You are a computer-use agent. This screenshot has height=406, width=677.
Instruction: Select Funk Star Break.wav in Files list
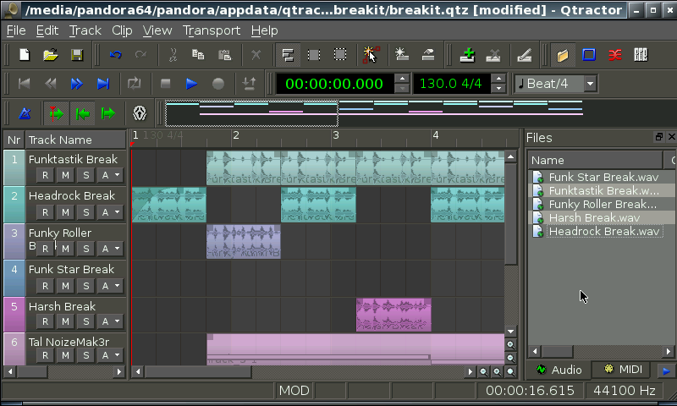coord(603,178)
